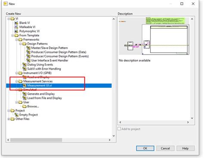Select 'Dialog Using Events' row

pos(40,65)
